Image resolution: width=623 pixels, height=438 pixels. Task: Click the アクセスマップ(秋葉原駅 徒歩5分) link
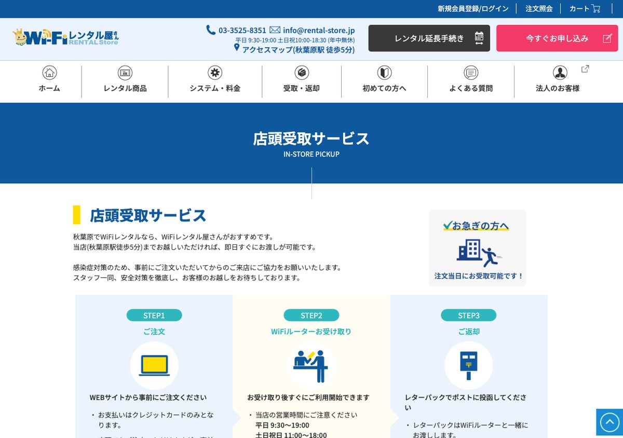299,50
